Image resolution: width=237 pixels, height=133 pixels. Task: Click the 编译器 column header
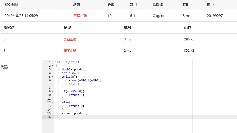pyautogui.click(x=158, y=5)
